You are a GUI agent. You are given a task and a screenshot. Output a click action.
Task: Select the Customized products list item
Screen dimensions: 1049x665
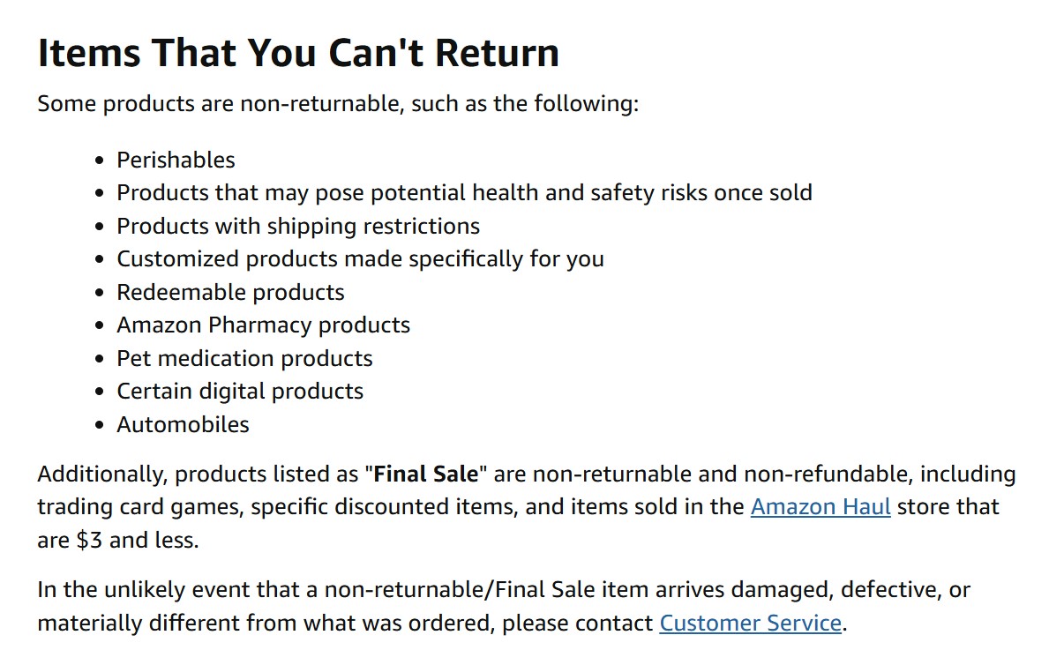click(360, 259)
